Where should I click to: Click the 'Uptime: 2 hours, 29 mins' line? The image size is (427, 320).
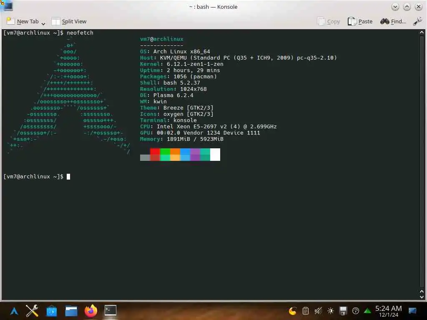pos(180,70)
